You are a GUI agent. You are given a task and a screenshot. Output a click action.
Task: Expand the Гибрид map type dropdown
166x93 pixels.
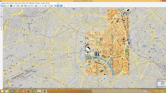[34, 6]
